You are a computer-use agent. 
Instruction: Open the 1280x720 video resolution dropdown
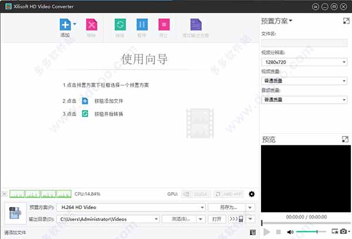click(304, 62)
